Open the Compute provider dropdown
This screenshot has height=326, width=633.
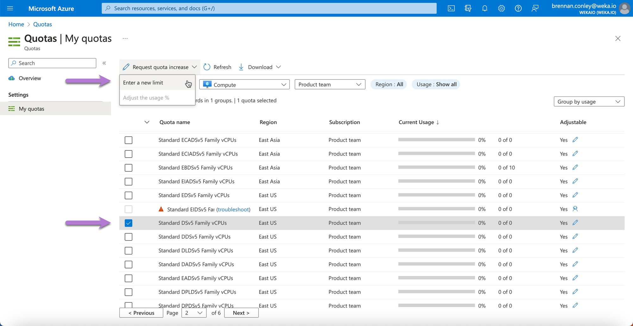244,85
